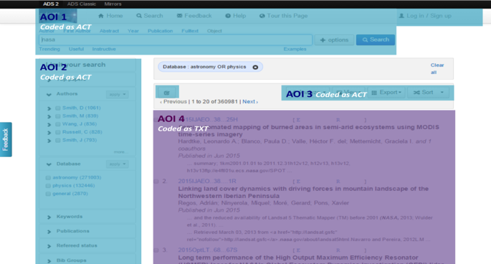
Task: Click the Home icon in the navigation bar
Action: (x=101, y=16)
